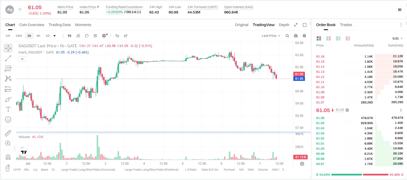Select the text annotation tool
This screenshot has width=407, height=180.
(8, 109)
